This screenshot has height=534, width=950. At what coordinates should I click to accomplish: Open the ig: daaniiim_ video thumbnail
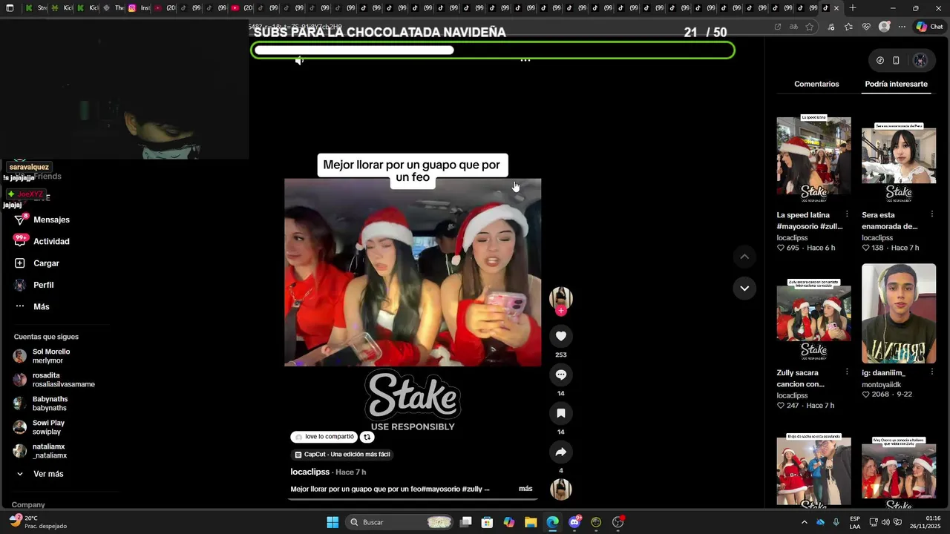pos(899,314)
